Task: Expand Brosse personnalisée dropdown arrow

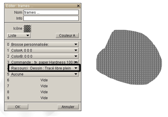Action: click(x=76, y=44)
